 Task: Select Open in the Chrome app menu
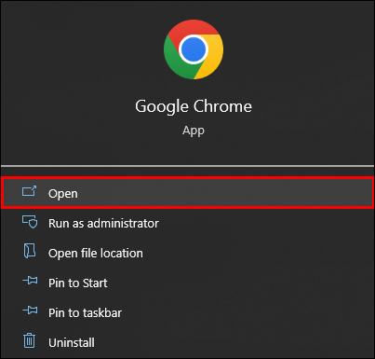[187, 193]
